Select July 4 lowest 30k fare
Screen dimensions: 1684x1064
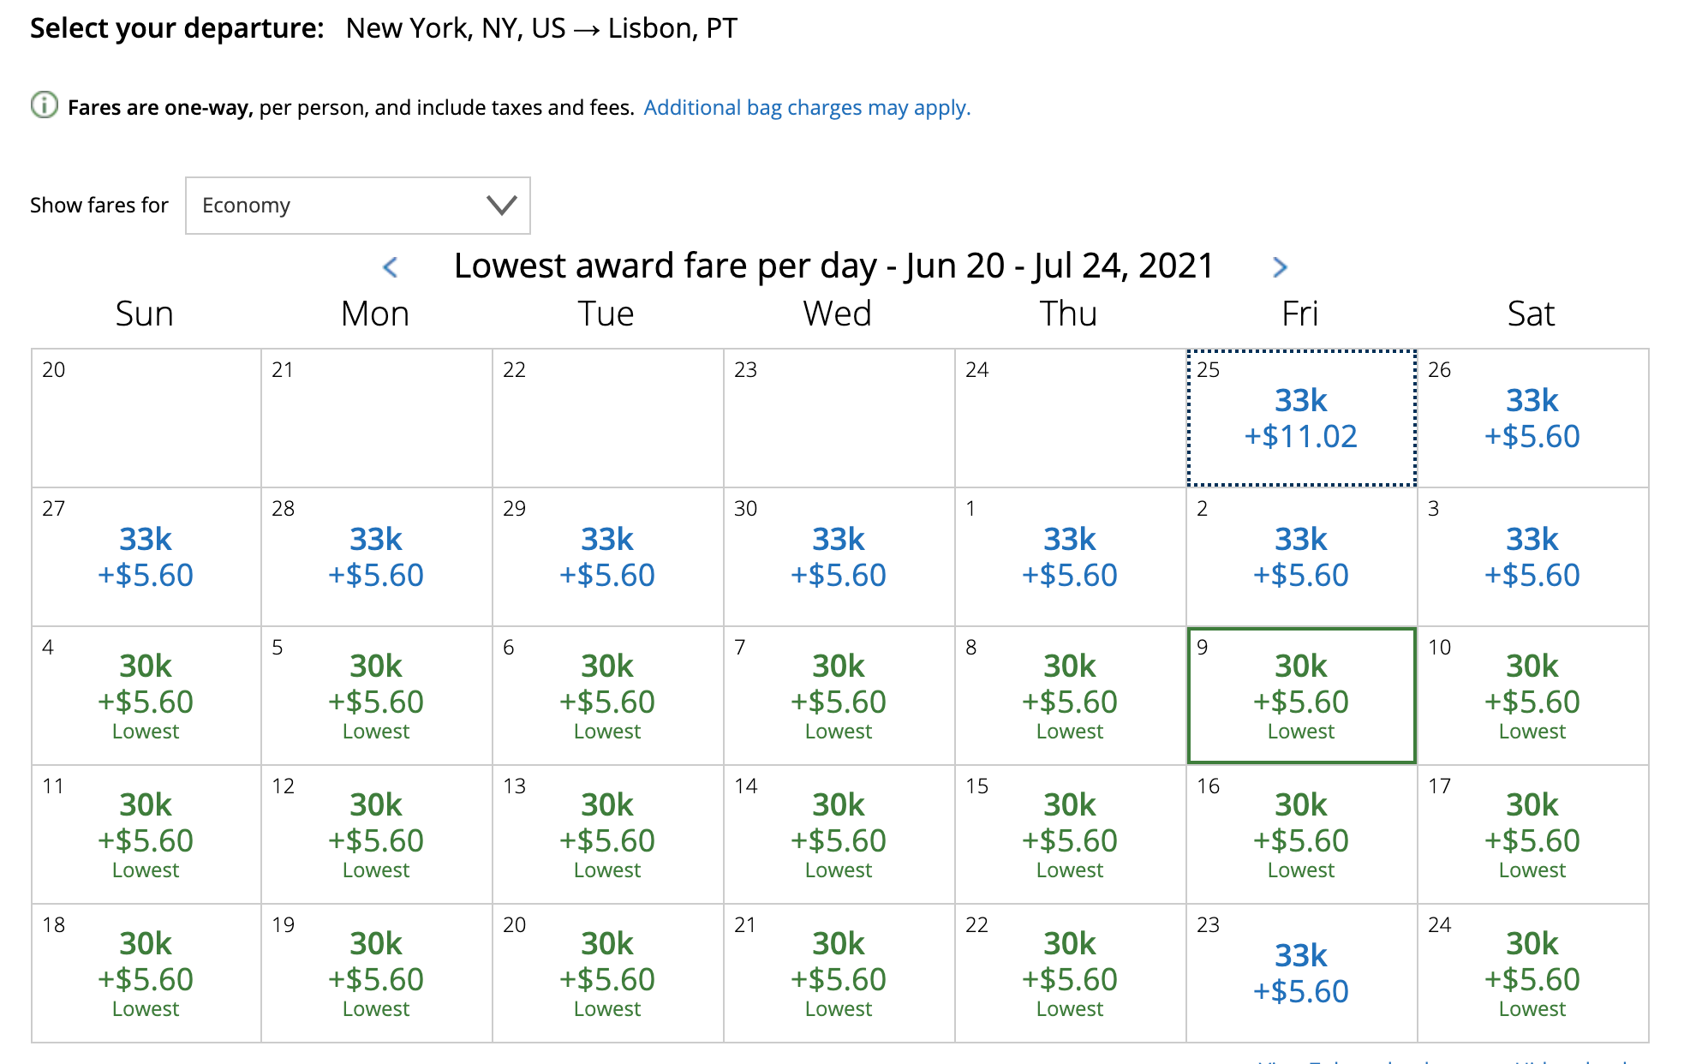point(146,696)
